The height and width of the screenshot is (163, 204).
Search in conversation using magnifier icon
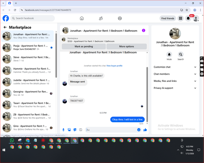click(181, 55)
